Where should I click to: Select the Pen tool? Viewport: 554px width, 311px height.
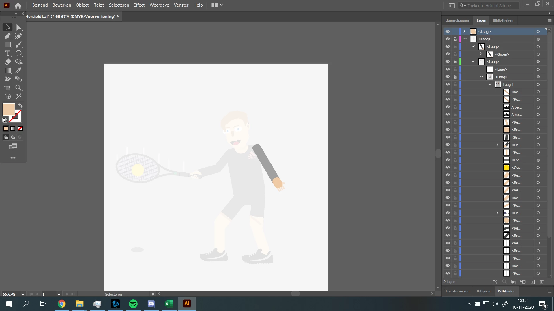point(8,36)
